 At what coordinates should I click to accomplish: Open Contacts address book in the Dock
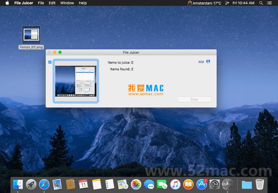(70, 184)
